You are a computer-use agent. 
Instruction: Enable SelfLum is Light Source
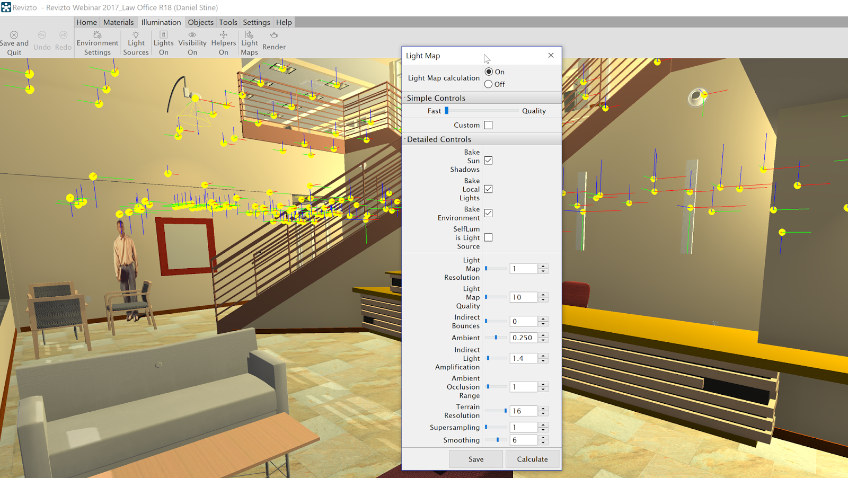(x=488, y=237)
